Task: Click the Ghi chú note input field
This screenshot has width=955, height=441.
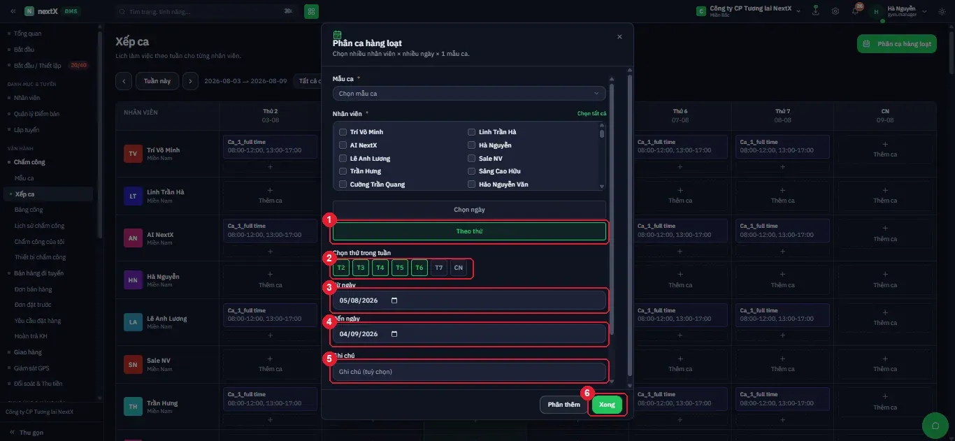Action: (469, 372)
